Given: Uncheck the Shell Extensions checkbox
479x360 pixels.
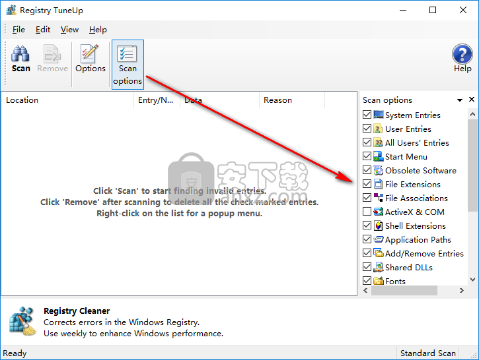Looking at the screenshot, I should point(367,225).
